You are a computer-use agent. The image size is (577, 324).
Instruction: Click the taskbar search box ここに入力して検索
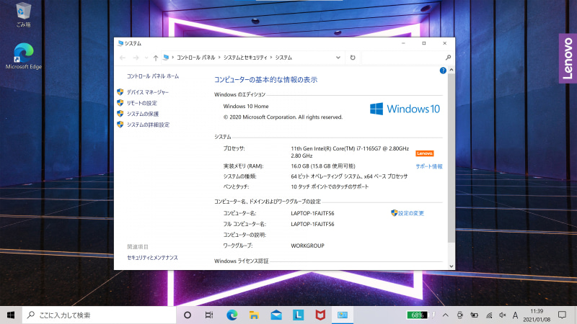100,315
